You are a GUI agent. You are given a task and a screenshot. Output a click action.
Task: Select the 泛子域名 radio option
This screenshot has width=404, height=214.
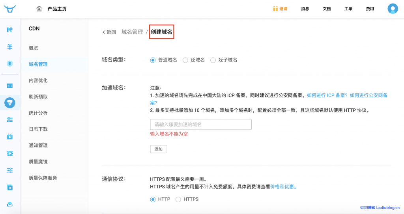213,60
